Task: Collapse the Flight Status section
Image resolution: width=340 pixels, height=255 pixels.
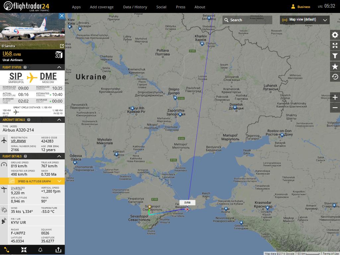Action: coord(59,67)
